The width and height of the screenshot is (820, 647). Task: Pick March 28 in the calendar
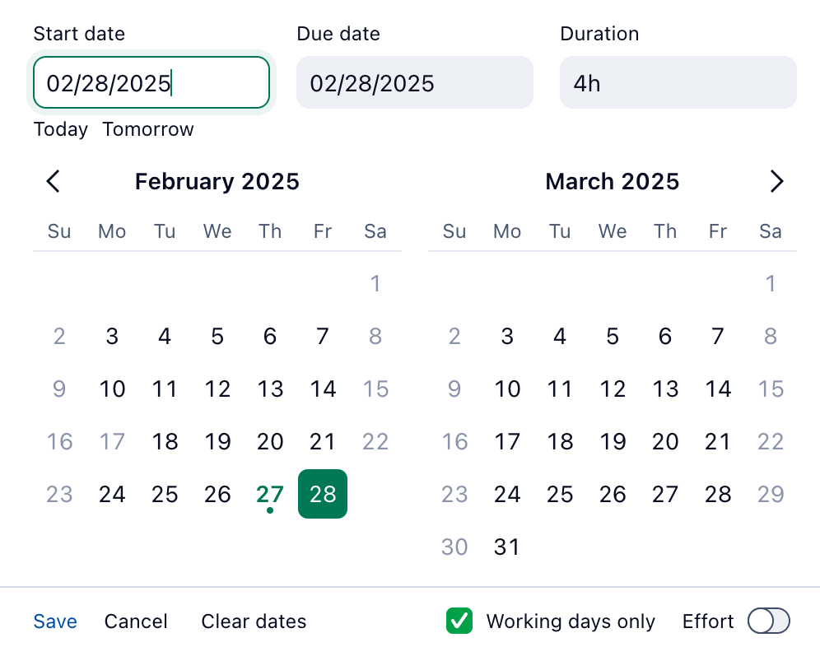point(718,494)
